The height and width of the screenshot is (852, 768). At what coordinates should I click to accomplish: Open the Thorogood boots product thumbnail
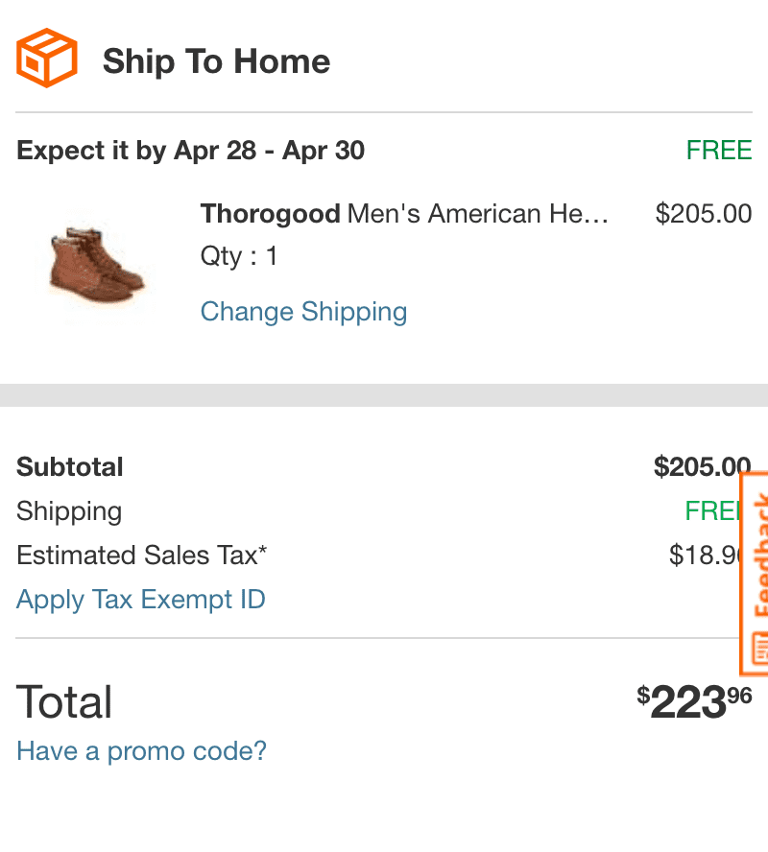[96, 264]
